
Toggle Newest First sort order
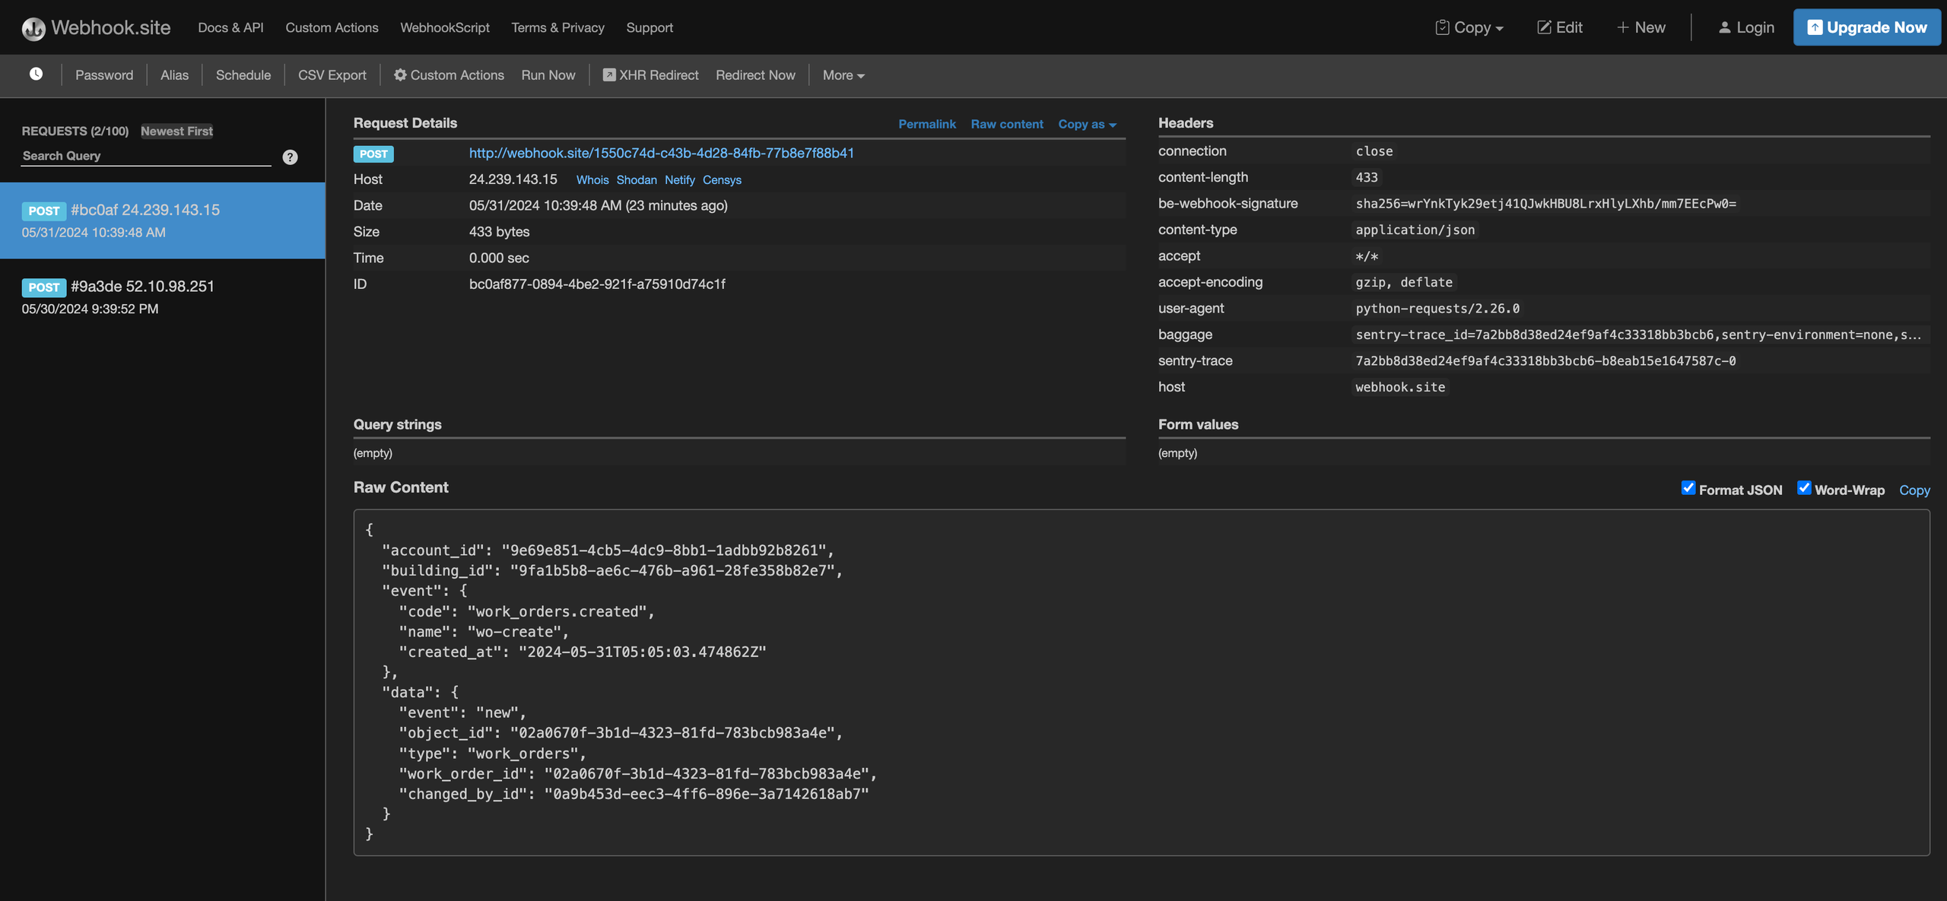[x=176, y=131]
